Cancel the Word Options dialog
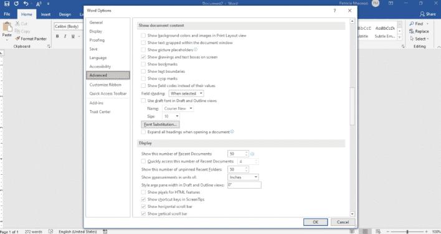 pyautogui.click(x=343, y=222)
